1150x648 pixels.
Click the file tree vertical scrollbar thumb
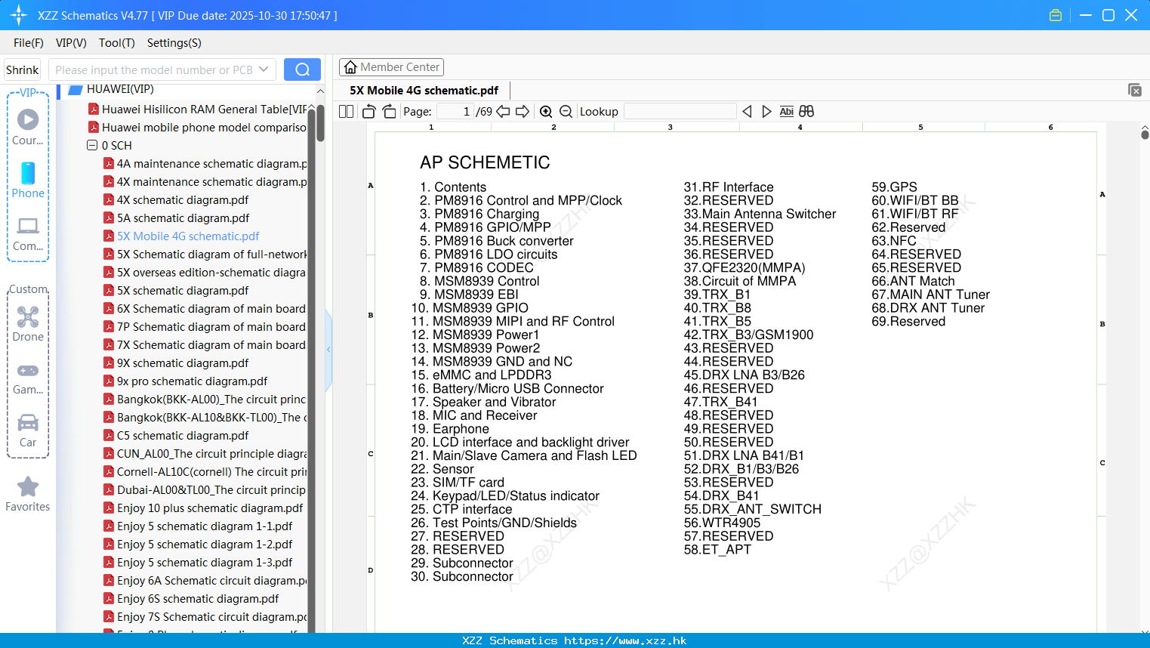pyautogui.click(x=320, y=124)
